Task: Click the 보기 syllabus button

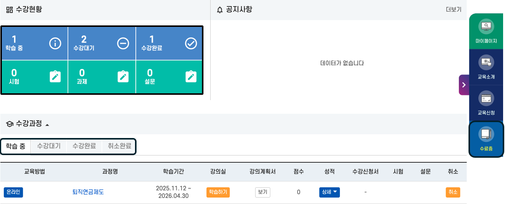Action: (x=262, y=192)
